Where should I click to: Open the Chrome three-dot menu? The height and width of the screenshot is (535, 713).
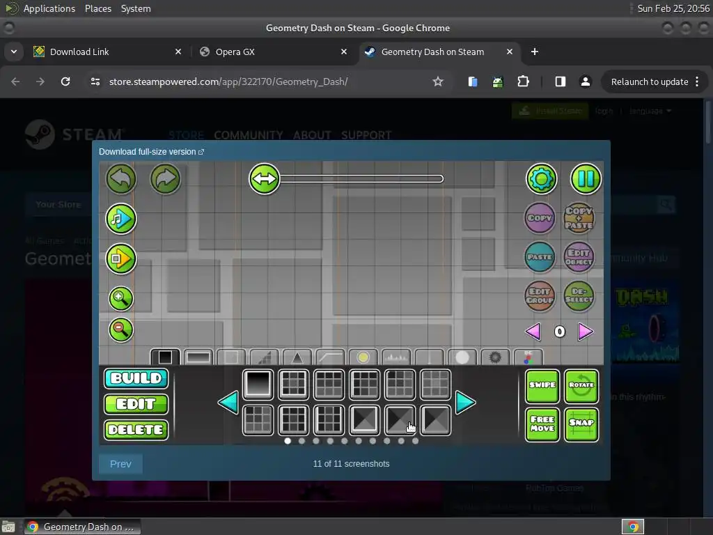697,82
